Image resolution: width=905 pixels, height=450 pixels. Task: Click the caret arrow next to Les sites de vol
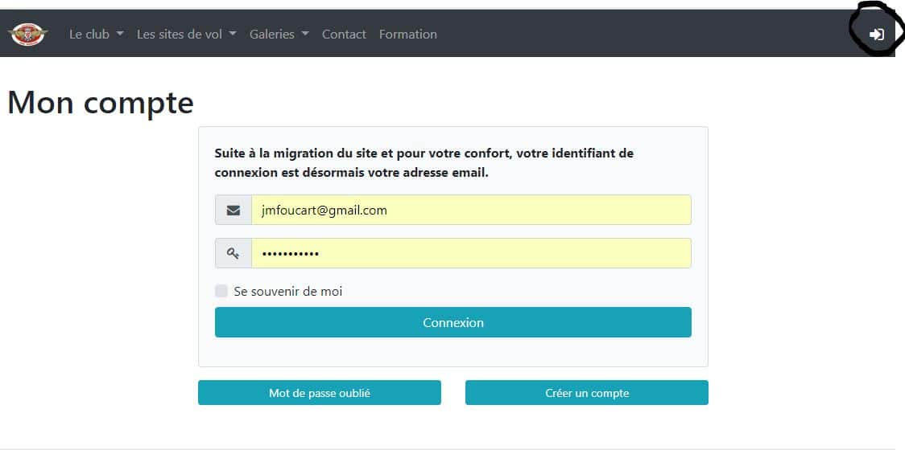click(x=233, y=34)
